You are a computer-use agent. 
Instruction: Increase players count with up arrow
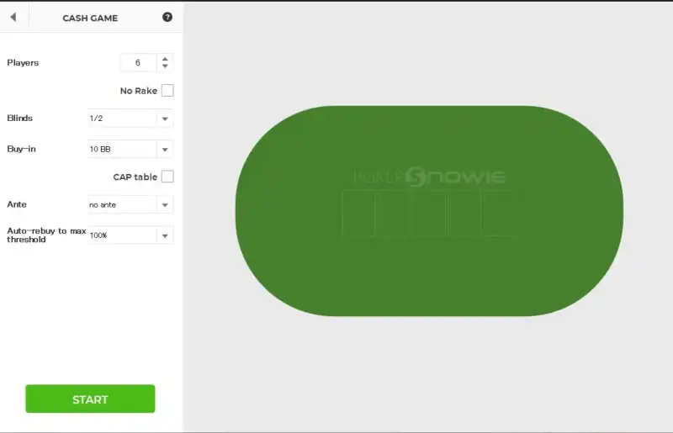pos(165,59)
